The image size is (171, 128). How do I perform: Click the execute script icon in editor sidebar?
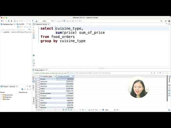34,33
